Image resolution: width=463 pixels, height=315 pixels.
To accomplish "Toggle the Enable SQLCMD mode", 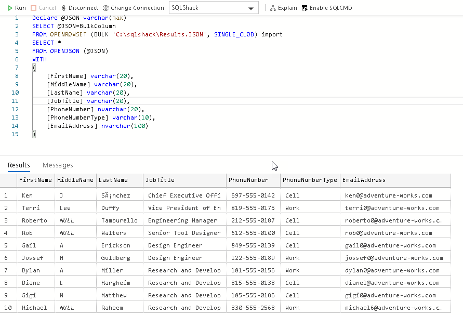I will (305, 8).
